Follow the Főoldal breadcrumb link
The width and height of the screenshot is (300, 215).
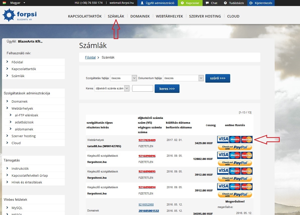coord(90,57)
